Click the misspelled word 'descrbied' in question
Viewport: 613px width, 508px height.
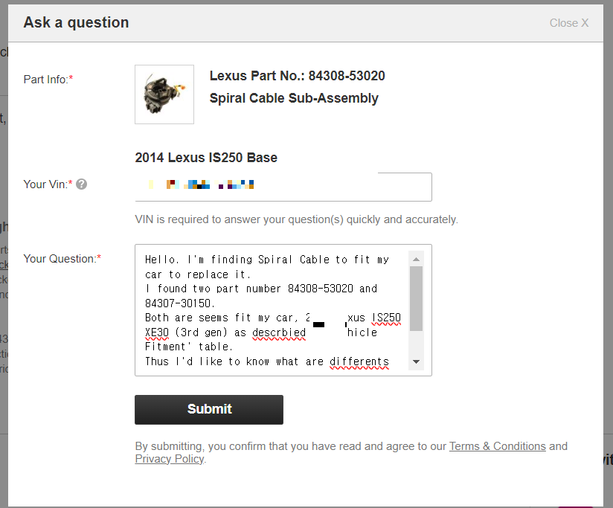click(279, 332)
